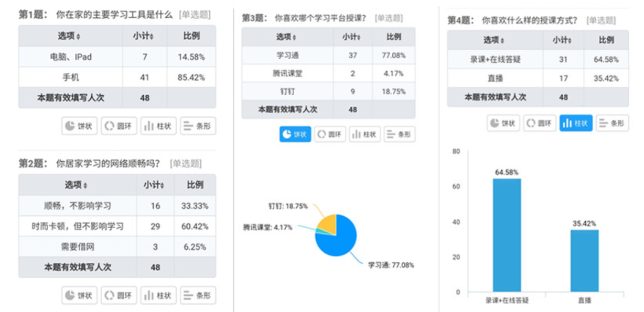644x312 pixels.
Task: Switch question 3 to ring chart
Action: (x=330, y=134)
